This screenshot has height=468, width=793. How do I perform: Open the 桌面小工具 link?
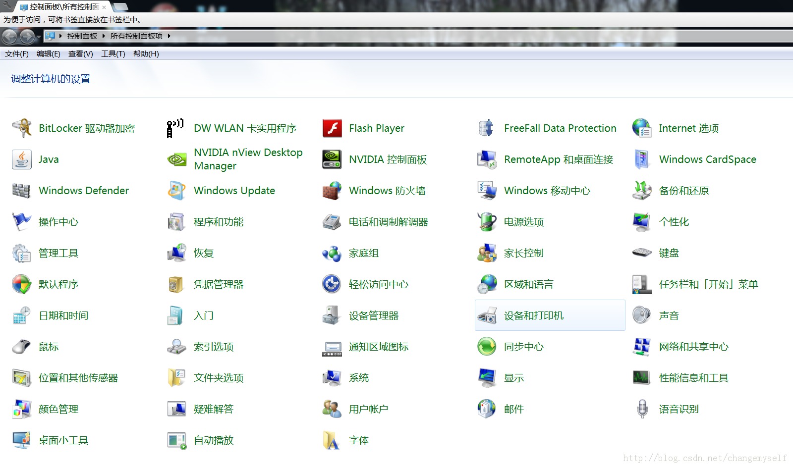(63, 440)
